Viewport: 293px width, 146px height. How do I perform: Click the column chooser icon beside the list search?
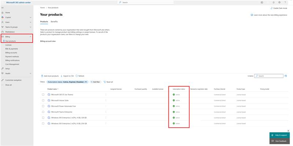(286, 76)
